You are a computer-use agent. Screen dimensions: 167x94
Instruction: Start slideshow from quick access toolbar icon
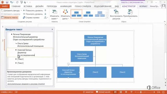tap(21, 2)
